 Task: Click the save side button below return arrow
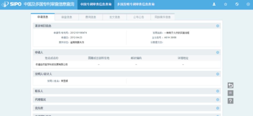click(x=231, y=93)
